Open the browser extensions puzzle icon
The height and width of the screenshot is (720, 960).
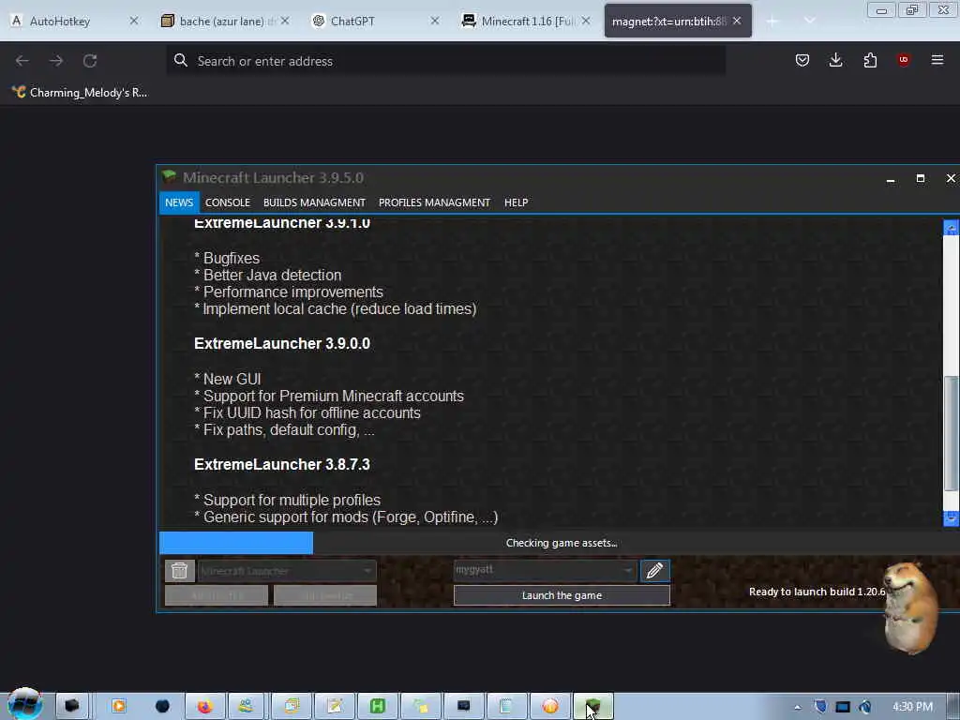(870, 60)
